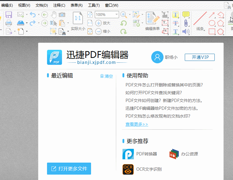233x180 pixels.
Task: Open the 视图(V) menu
Action: point(24,5)
